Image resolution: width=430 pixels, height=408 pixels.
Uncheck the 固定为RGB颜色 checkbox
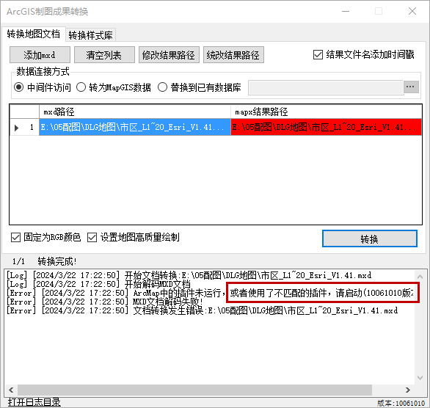pos(15,238)
